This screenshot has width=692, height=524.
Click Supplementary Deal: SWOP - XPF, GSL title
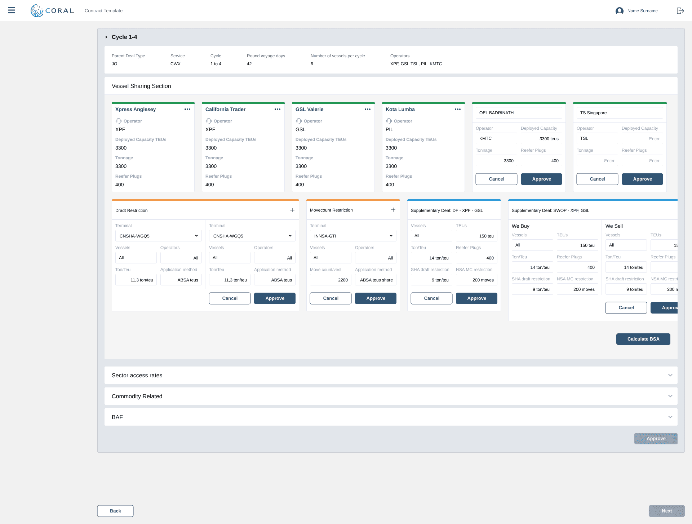(550, 210)
